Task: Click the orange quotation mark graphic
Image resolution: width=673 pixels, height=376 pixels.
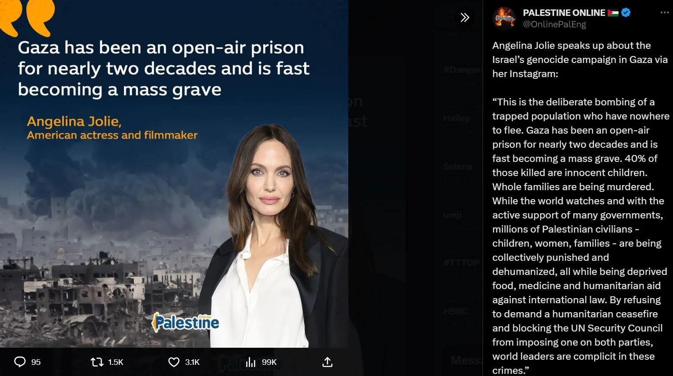Action: pos(28,17)
